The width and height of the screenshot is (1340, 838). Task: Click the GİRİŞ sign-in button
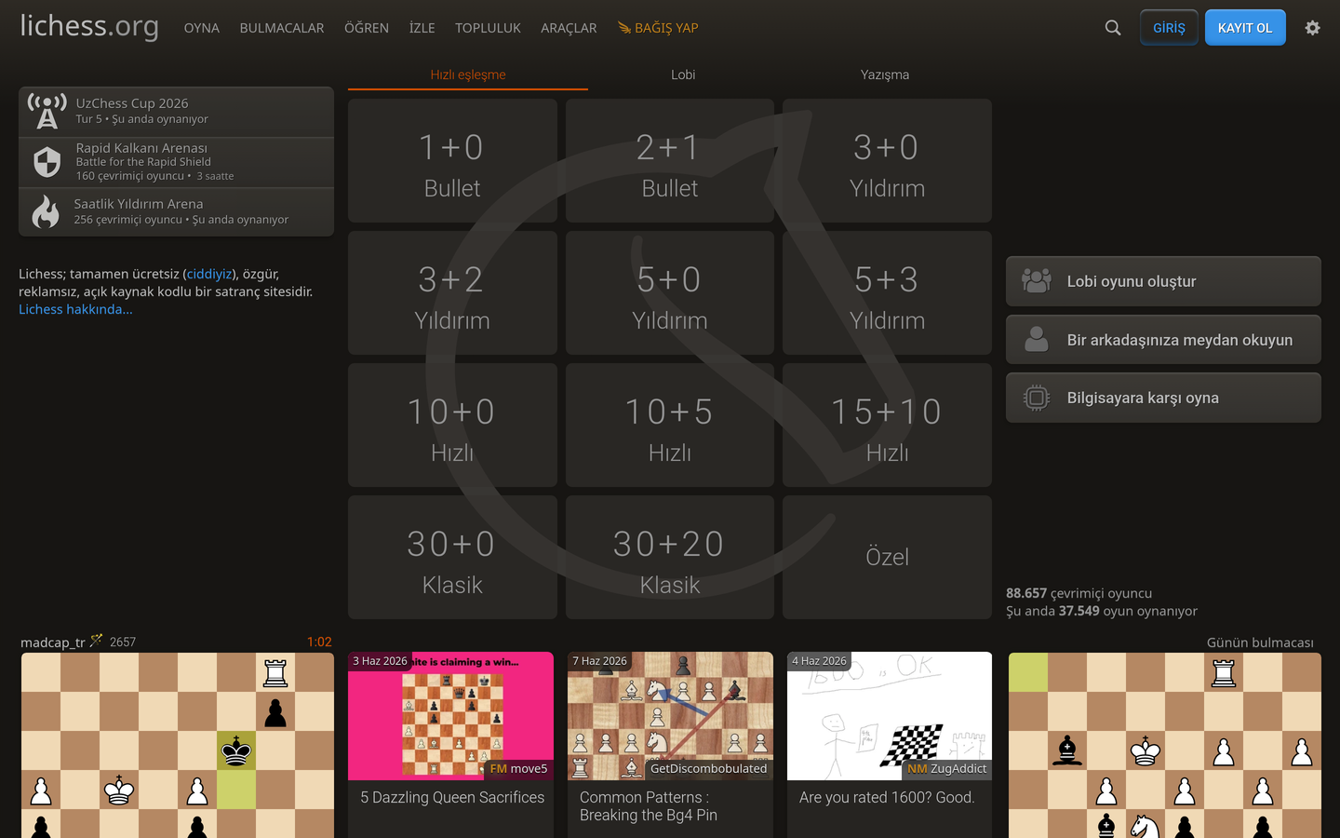click(1169, 28)
